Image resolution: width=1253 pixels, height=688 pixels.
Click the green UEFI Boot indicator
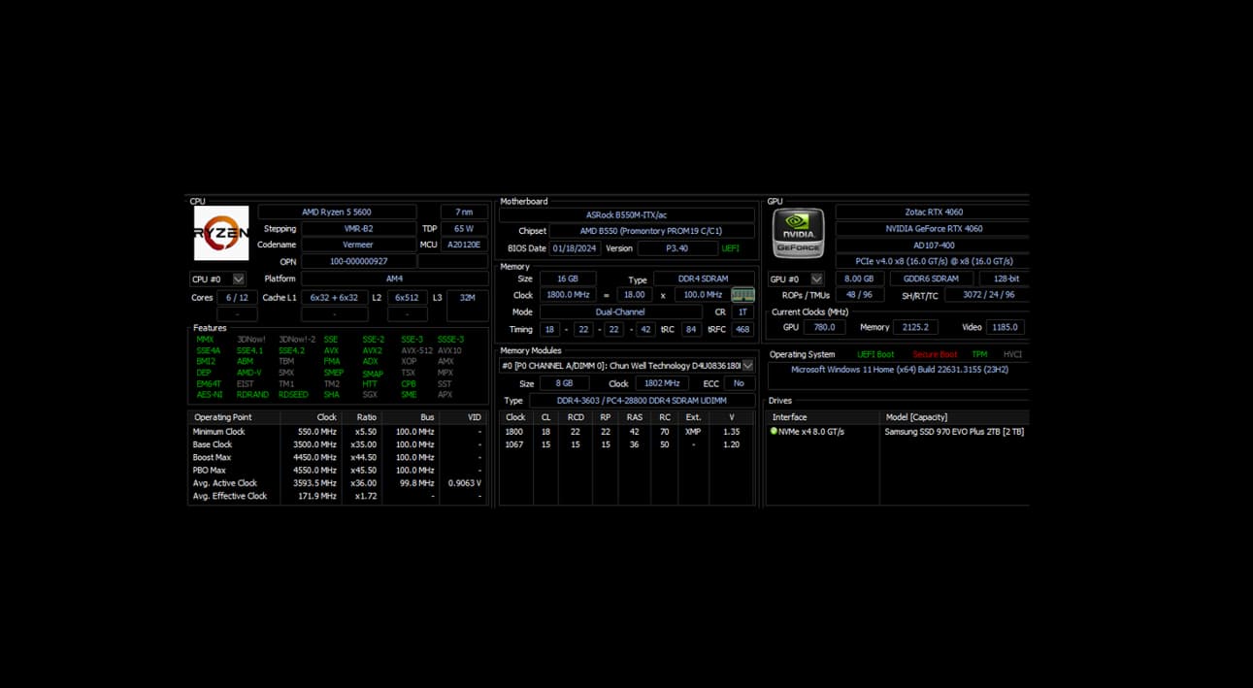coord(875,355)
